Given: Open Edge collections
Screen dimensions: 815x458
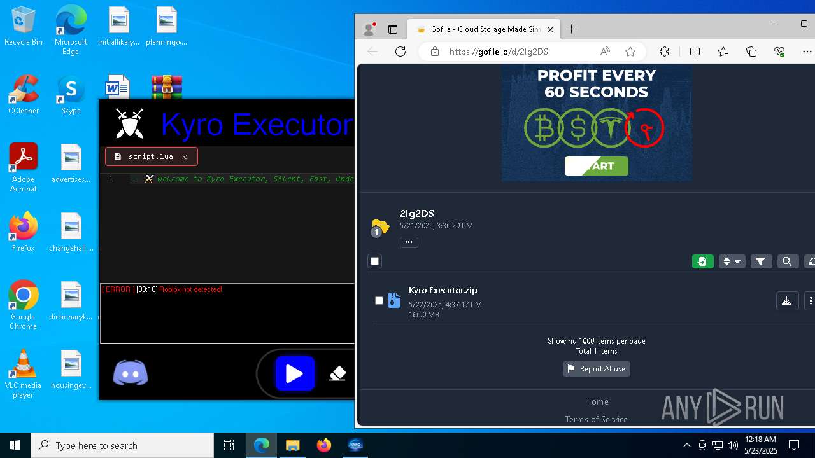Looking at the screenshot, I should point(751,52).
